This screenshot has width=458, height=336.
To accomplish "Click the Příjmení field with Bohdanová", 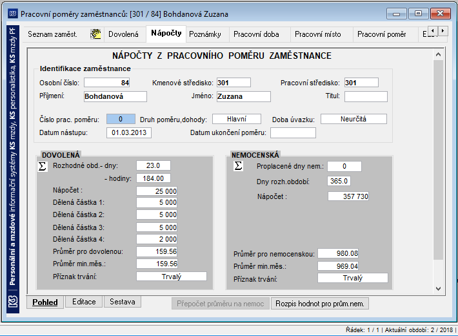I will pos(115,96).
